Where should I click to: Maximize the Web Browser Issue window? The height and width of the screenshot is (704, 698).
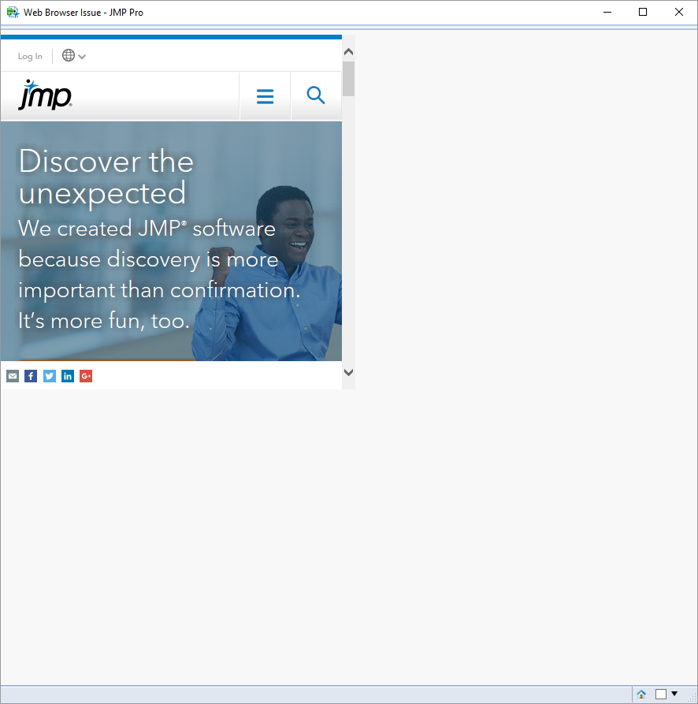(x=643, y=12)
